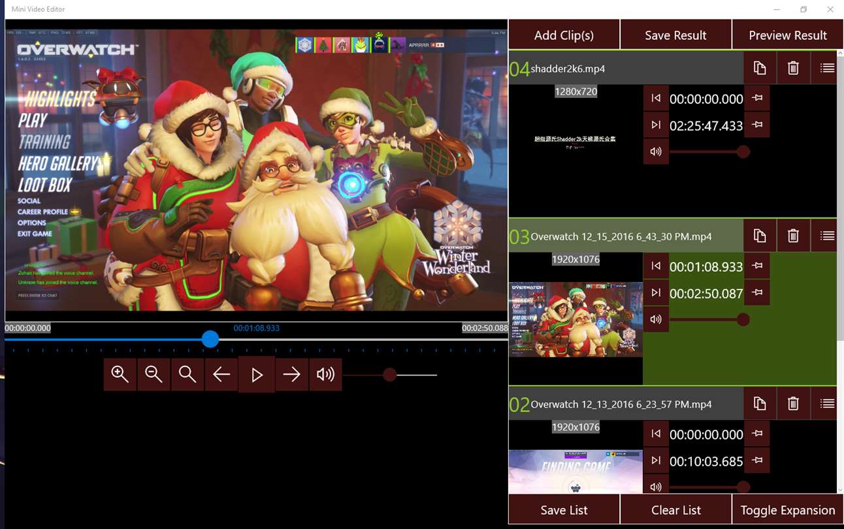Set end point for shadder2k6.mp4 at 02:25:47.433
This screenshot has width=844, height=529.
(x=757, y=125)
